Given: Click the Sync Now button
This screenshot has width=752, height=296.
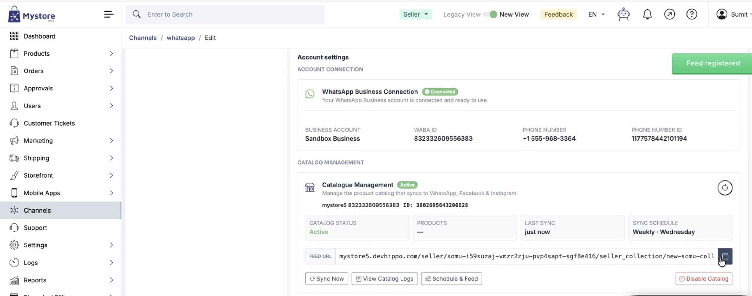Looking at the screenshot, I should pyautogui.click(x=327, y=279).
